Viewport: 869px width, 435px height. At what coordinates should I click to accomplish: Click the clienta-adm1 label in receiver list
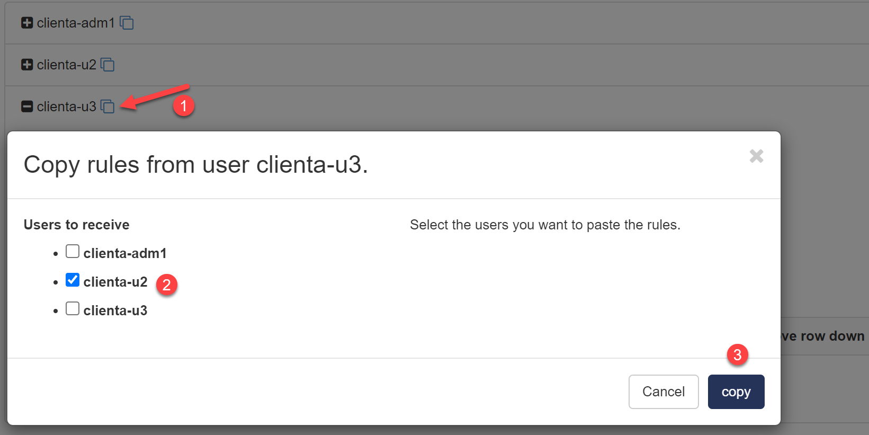[x=125, y=253]
